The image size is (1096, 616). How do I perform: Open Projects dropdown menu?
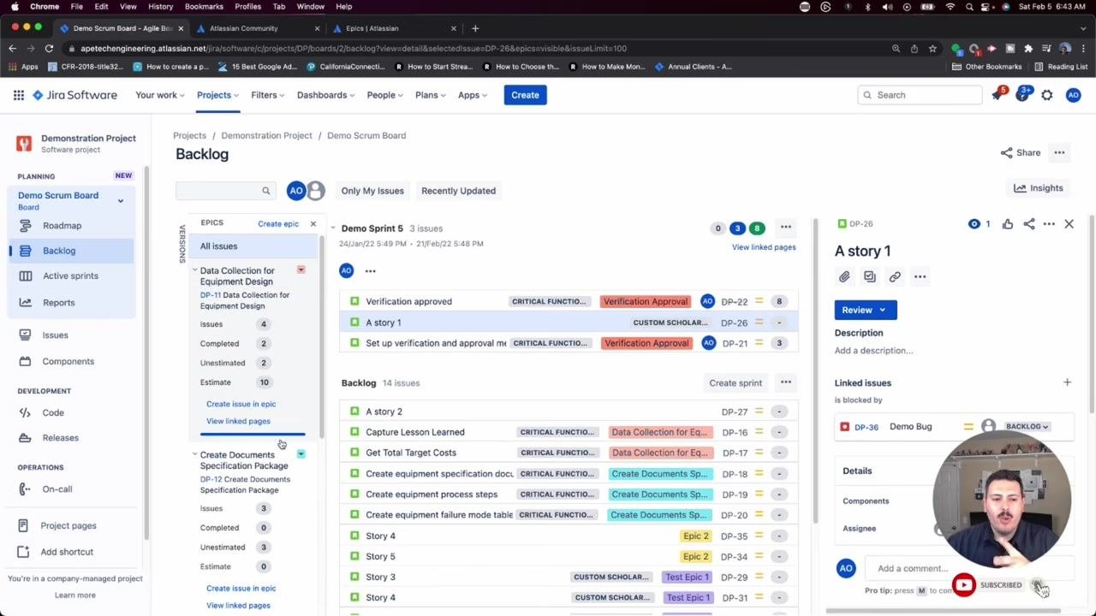coord(218,95)
